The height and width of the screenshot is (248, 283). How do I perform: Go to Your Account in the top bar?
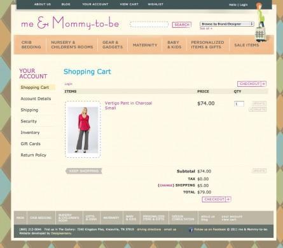[95, 4]
